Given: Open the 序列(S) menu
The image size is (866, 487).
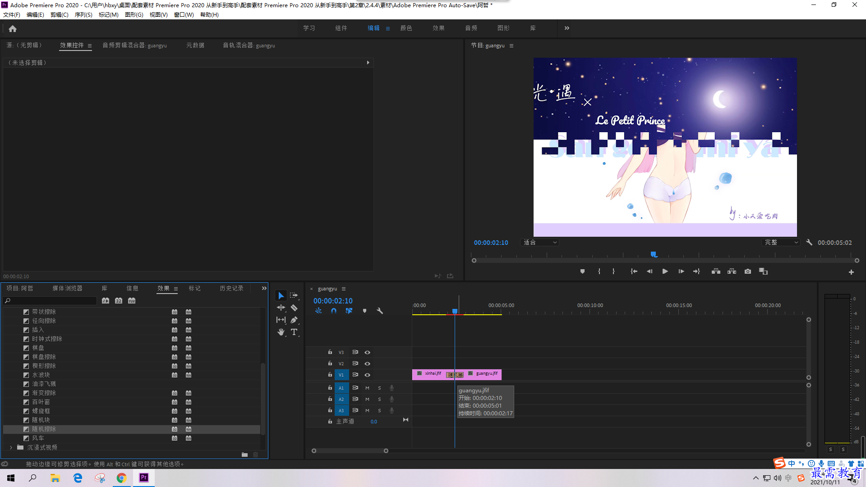Looking at the screenshot, I should tap(83, 15).
